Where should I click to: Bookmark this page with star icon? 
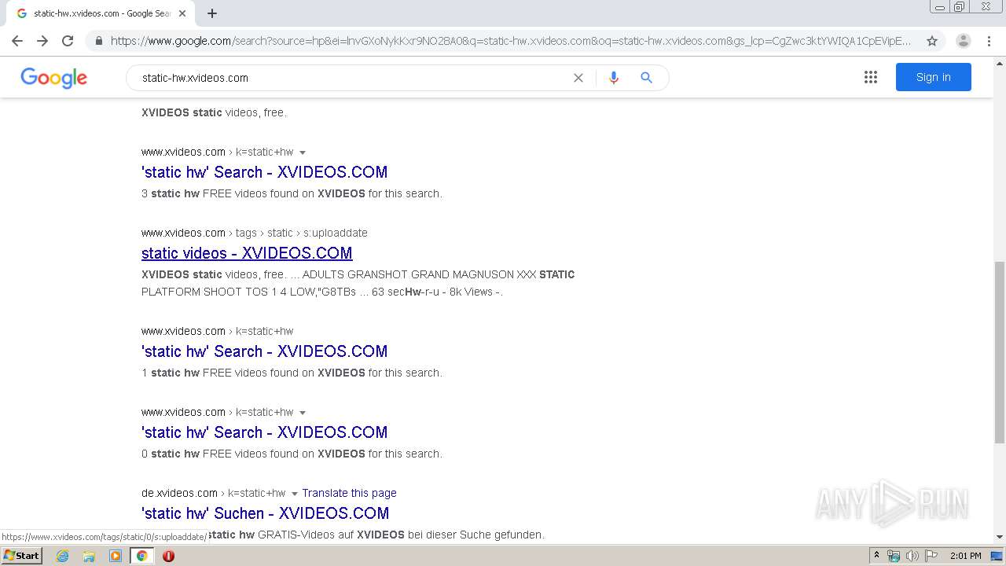pyautogui.click(x=932, y=41)
